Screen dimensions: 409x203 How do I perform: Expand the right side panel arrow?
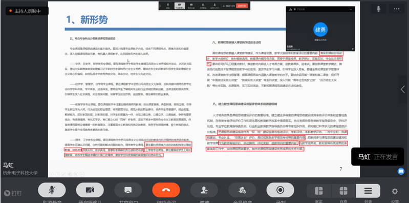tap(403, 89)
